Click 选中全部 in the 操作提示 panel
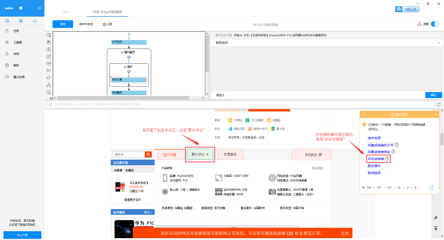Screen dimensions: 444x240 point(374,138)
